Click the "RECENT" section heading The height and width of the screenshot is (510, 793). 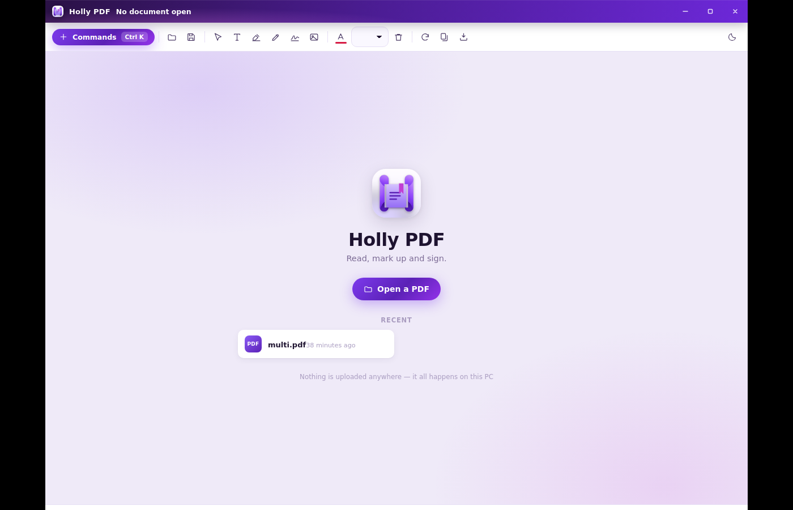click(x=396, y=320)
